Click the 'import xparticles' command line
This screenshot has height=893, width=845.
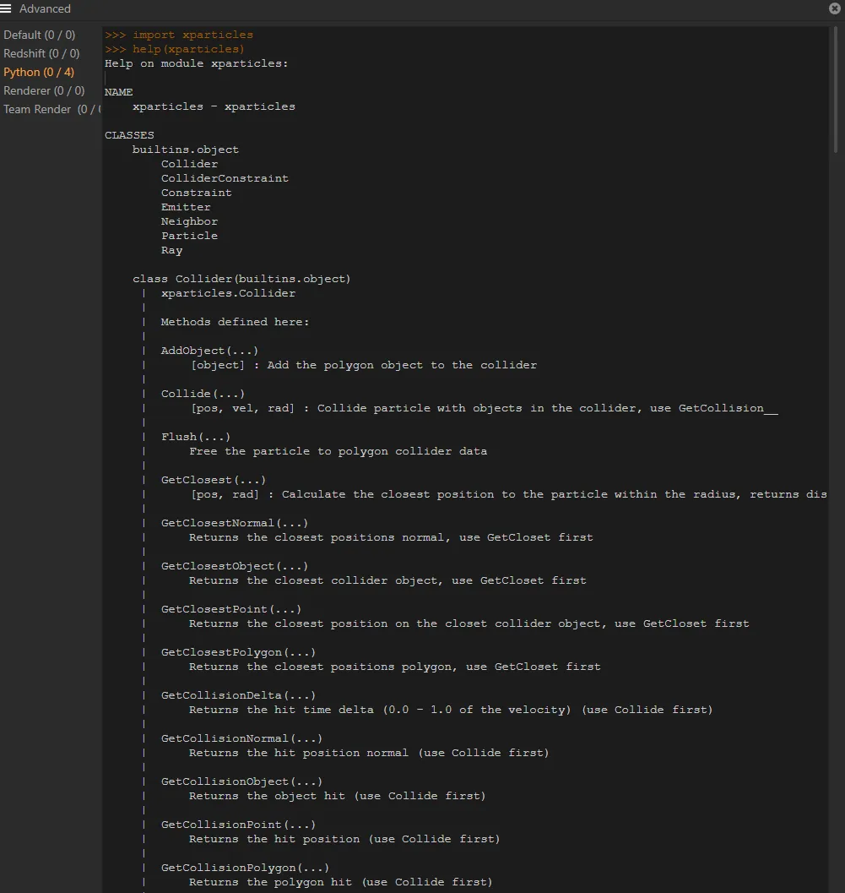[177, 35]
